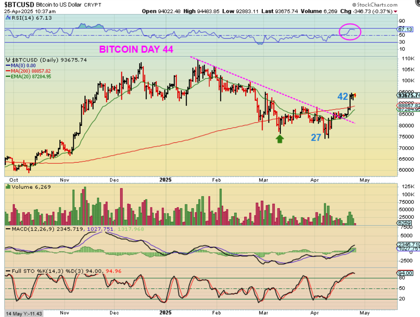Image resolution: width=420 pixels, height=317 pixels.
Task: Click the Chg -346.73 (-0.37%) value
Action: click(366, 11)
